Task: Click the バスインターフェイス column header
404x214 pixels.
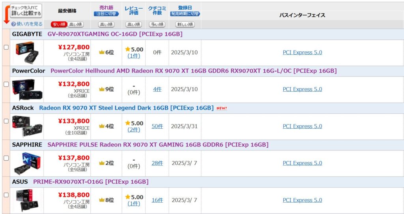Action: point(302,15)
